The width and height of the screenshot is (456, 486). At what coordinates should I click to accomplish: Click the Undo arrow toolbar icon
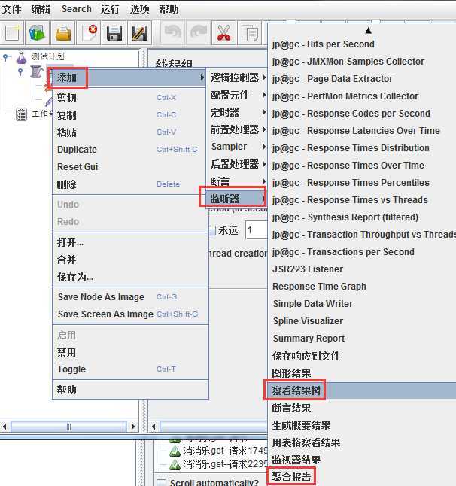[172, 32]
